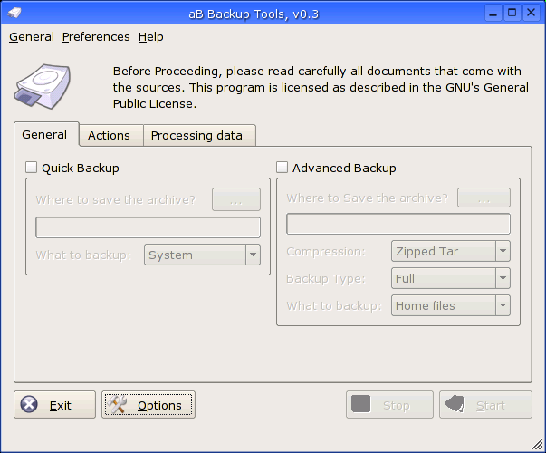This screenshot has width=546, height=453.
Task: Click the Start button
Action: (485, 405)
